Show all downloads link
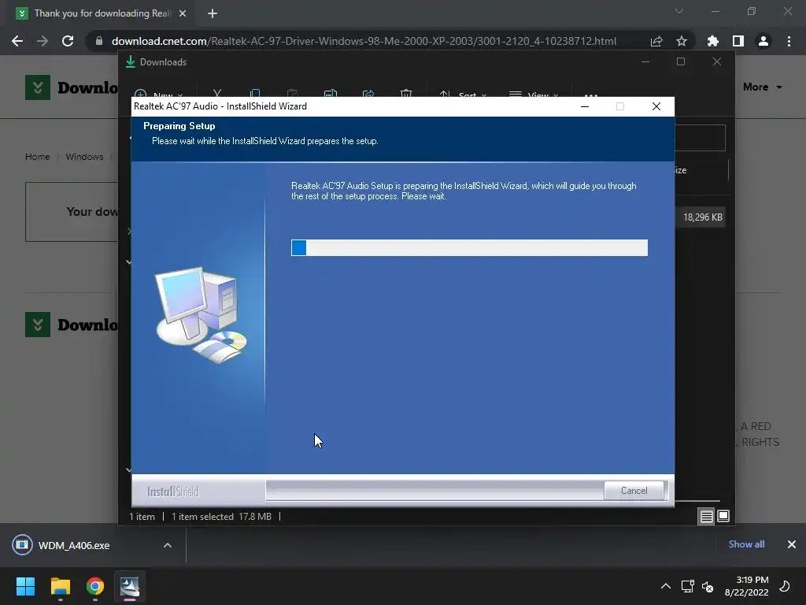The image size is (806, 605). click(x=746, y=544)
